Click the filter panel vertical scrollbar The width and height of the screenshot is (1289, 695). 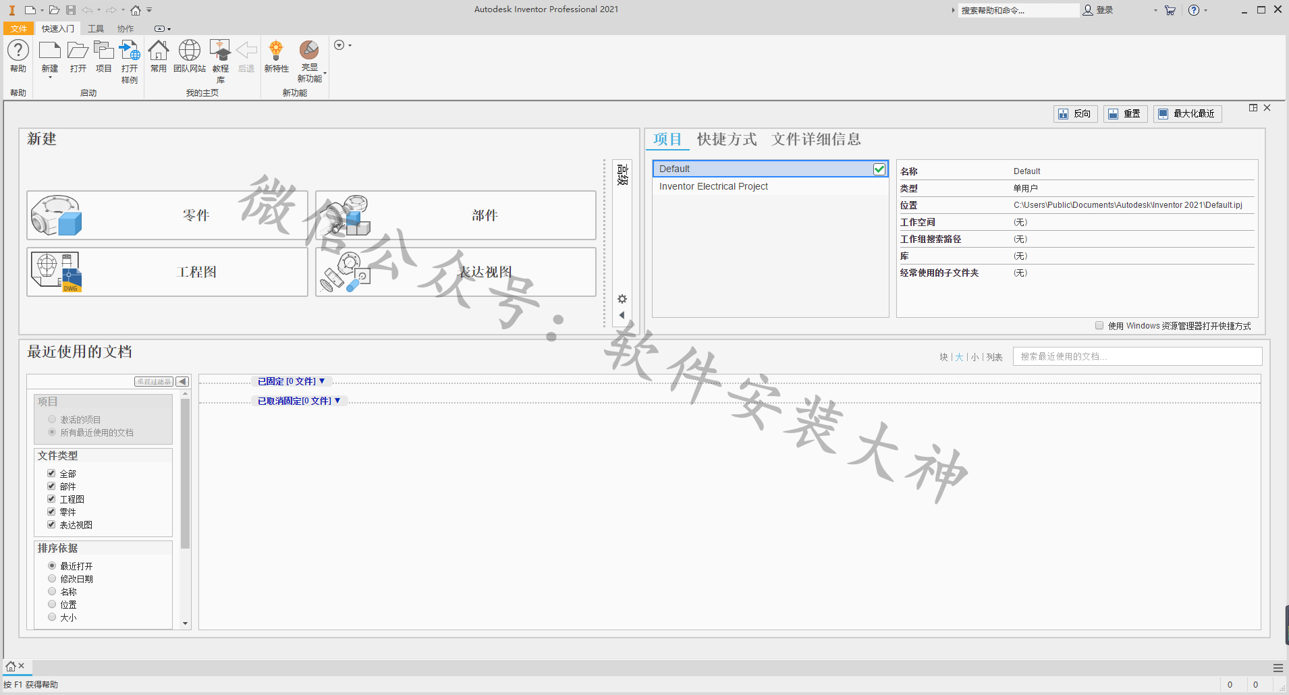(185, 475)
